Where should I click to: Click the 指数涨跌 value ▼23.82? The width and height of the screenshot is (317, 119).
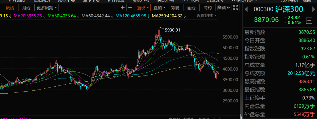tap(308, 49)
